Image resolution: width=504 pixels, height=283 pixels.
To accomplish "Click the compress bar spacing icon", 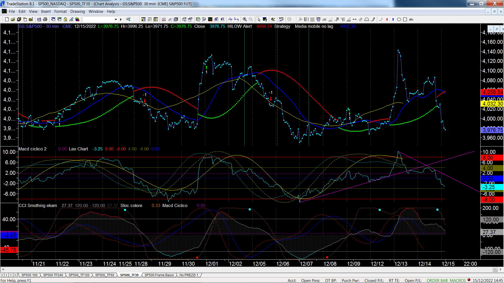I will tap(230, 19).
